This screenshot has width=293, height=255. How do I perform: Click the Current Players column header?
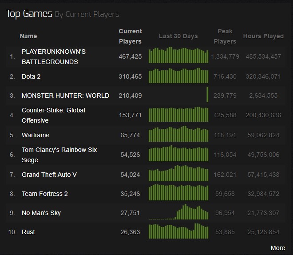tap(130, 36)
